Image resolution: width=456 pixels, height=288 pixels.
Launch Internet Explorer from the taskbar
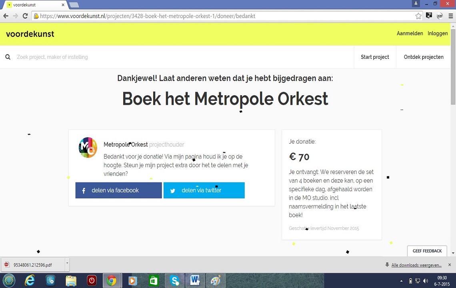[x=29, y=281]
